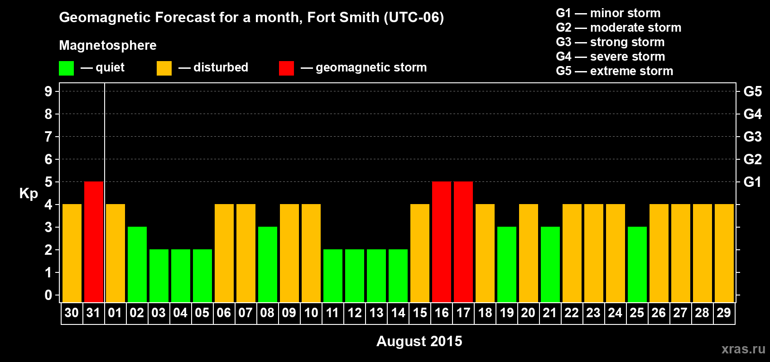Click the G5 label on right axis
Image resolution: width=770 pixels, height=362 pixels.
pos(752,91)
